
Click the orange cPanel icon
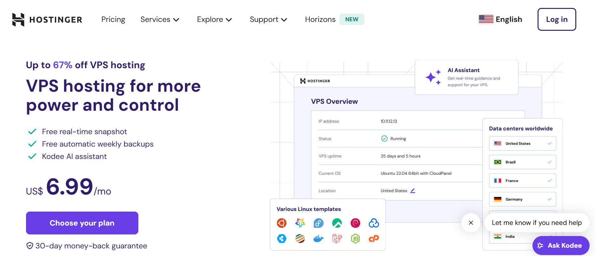(374, 238)
